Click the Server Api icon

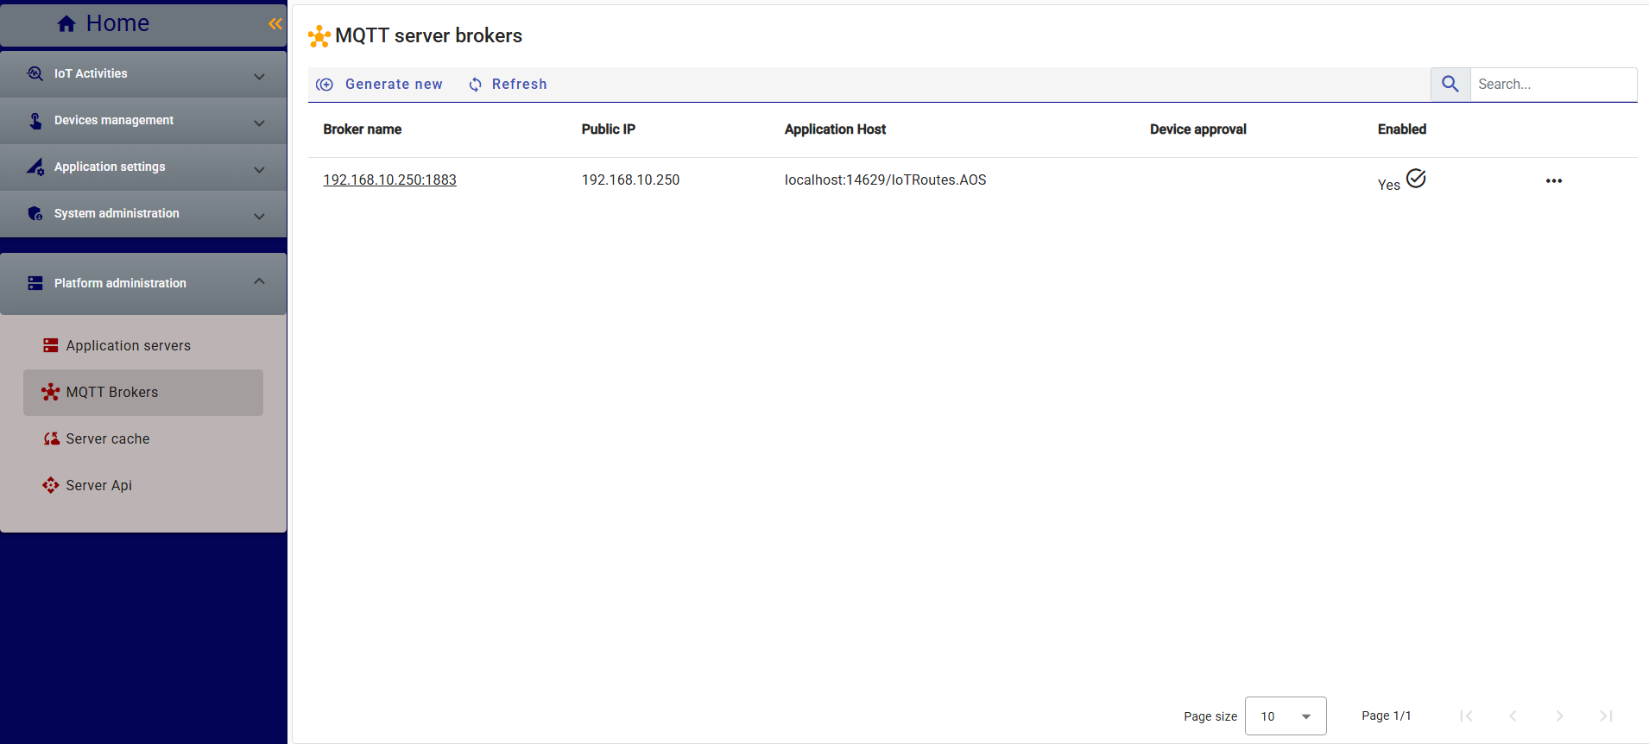pyautogui.click(x=51, y=485)
